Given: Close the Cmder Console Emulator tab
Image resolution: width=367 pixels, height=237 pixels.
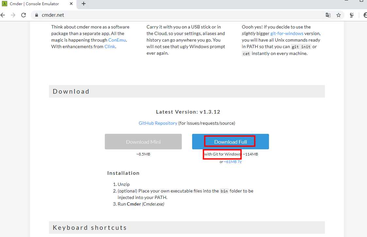Looking at the screenshot, I should tap(71, 4).
